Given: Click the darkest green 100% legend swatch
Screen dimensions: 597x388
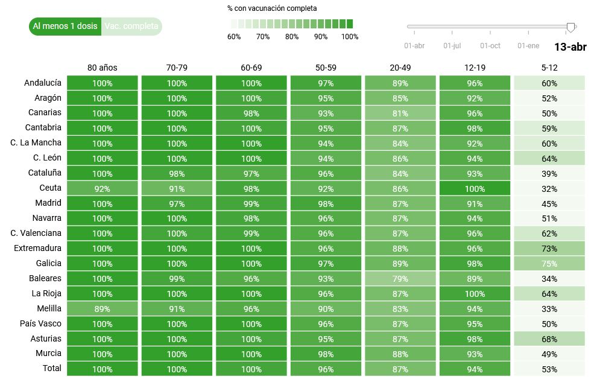Looking at the screenshot, I should [x=350, y=24].
